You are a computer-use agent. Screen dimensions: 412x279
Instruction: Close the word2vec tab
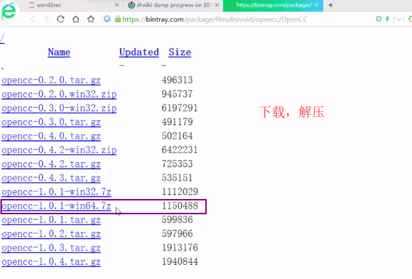[x=117, y=5]
